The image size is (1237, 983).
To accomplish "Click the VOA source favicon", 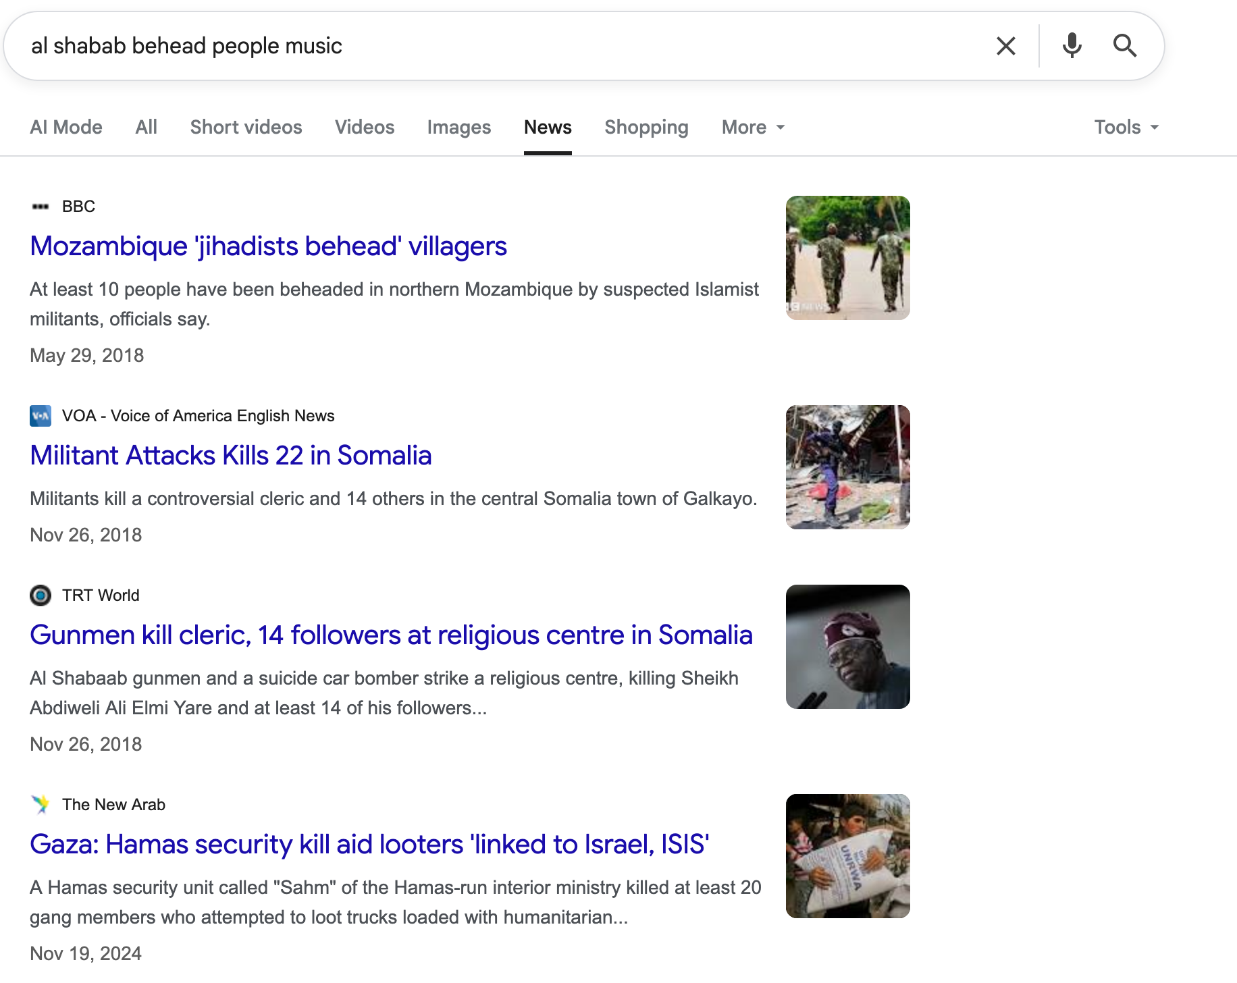I will pyautogui.click(x=41, y=416).
